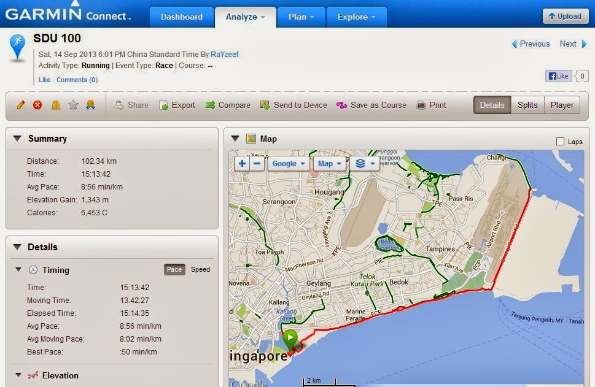Click the green start marker on map
Screen dimensions: 595x387
[290, 340]
